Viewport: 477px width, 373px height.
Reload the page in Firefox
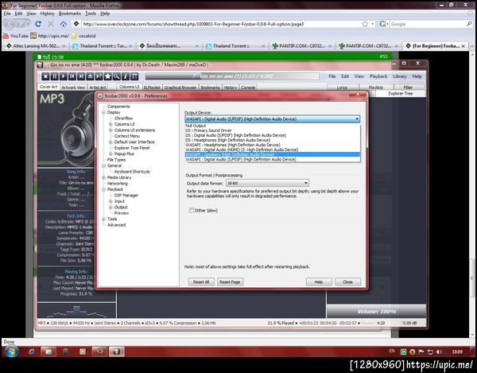[x=38, y=24]
